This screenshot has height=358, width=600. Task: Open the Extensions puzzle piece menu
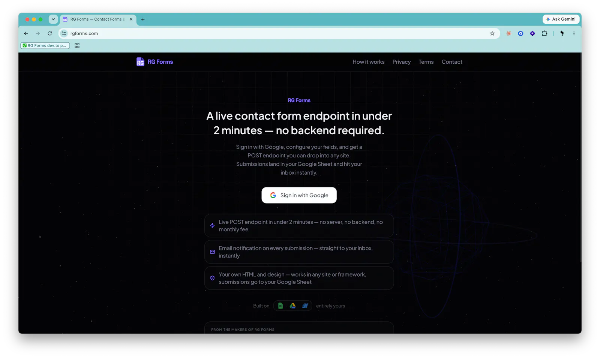click(x=544, y=33)
